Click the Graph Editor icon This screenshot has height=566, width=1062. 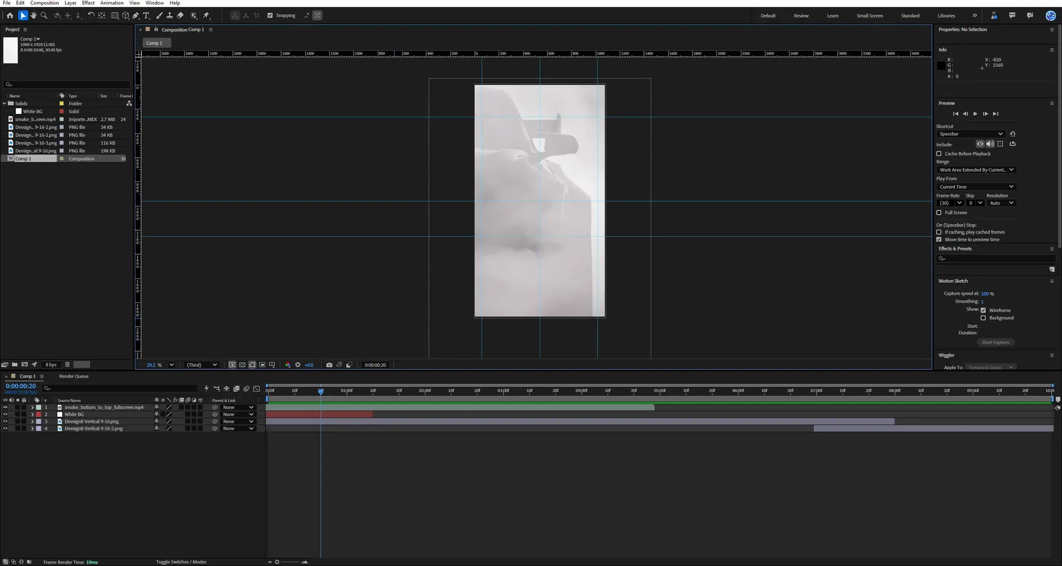pyautogui.click(x=256, y=389)
